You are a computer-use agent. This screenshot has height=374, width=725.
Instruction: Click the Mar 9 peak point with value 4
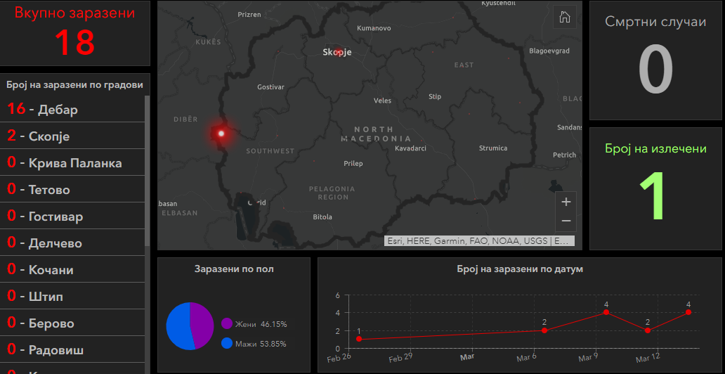pyautogui.click(x=606, y=312)
